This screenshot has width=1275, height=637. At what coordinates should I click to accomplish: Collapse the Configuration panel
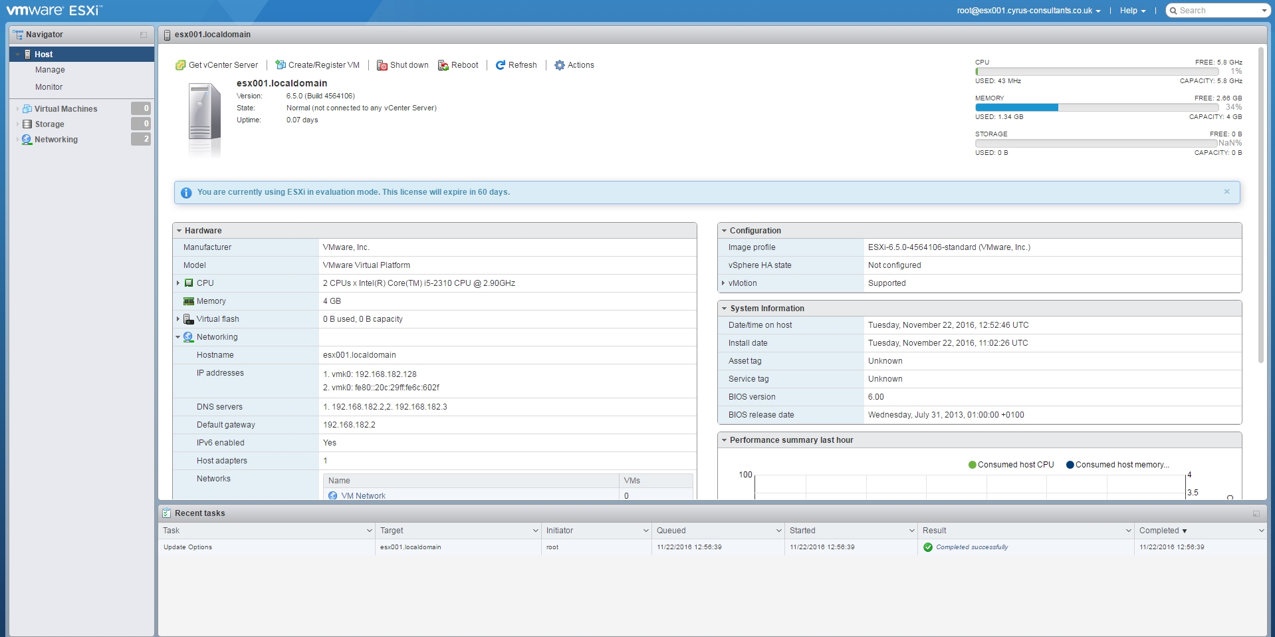725,231
